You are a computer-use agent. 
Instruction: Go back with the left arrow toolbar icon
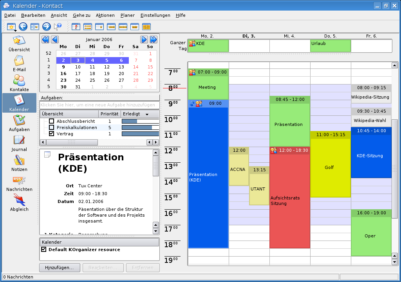23,27
